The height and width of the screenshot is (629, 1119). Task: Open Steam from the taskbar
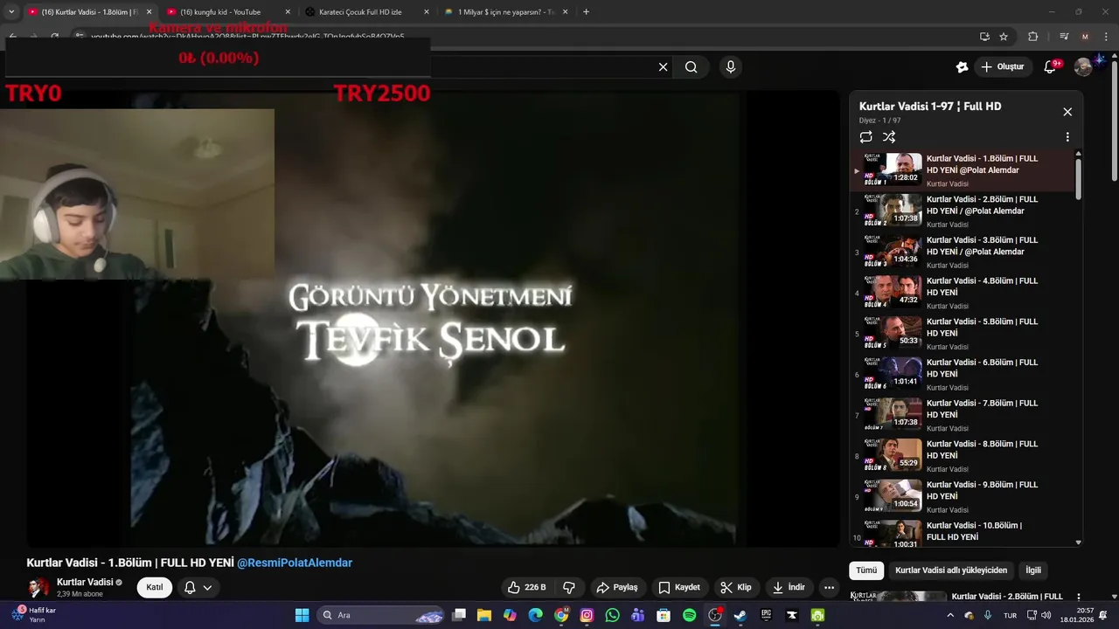coord(740,615)
